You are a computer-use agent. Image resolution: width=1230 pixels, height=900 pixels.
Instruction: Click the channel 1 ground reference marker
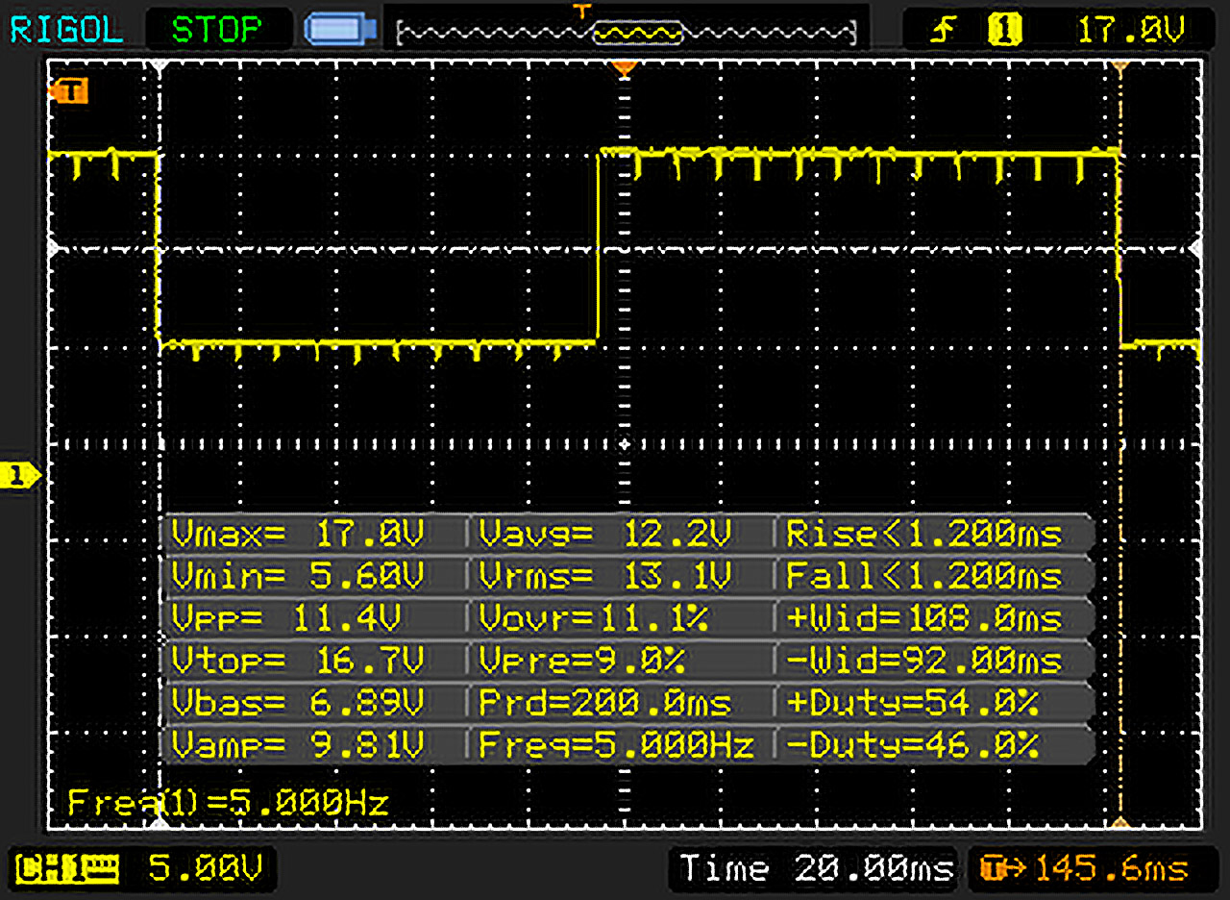tap(21, 474)
